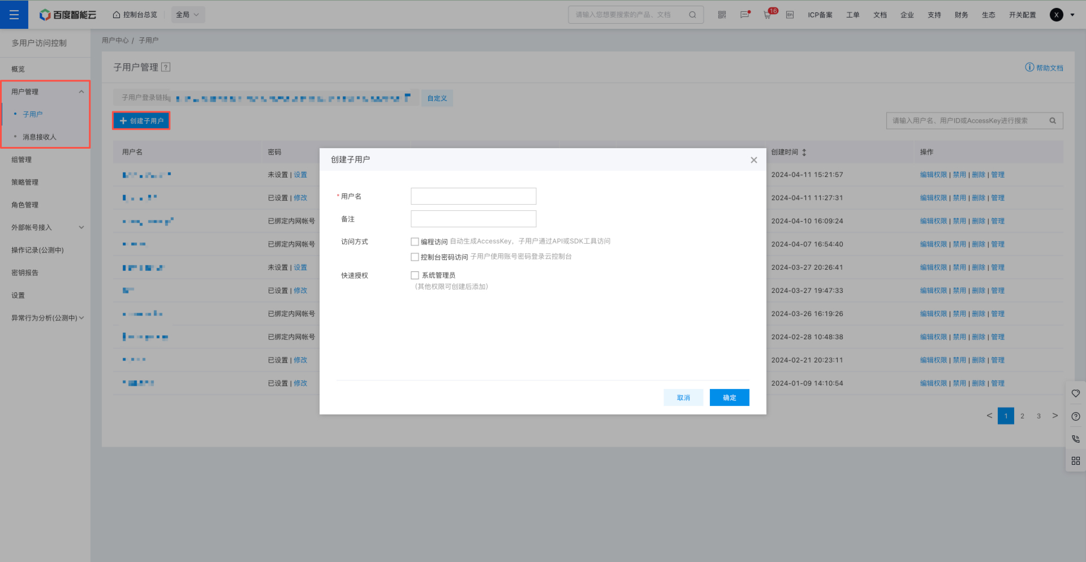Click 管理 in the 16:54:40 row
Image resolution: width=1086 pixels, height=562 pixels.
pos(998,244)
